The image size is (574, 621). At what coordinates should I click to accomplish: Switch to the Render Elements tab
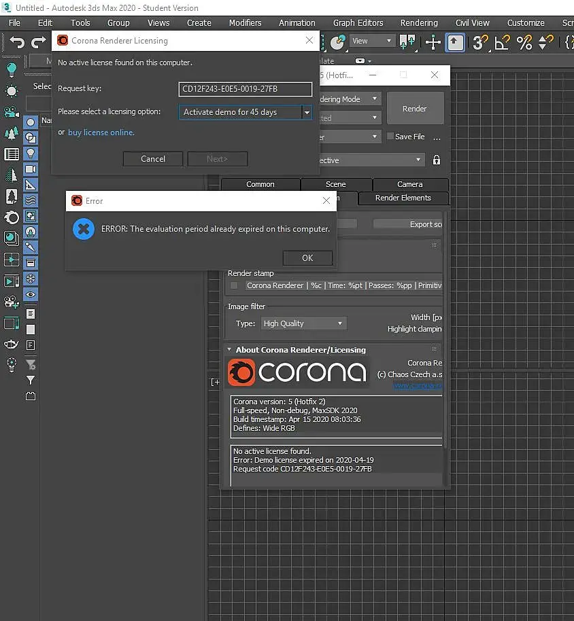403,198
